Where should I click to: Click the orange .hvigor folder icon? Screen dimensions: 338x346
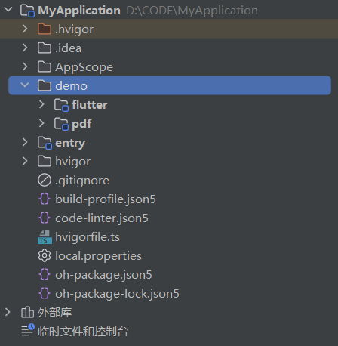[x=45, y=29]
